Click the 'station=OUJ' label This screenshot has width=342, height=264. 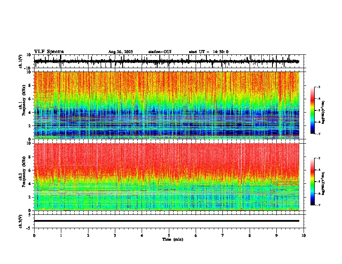tap(160, 52)
